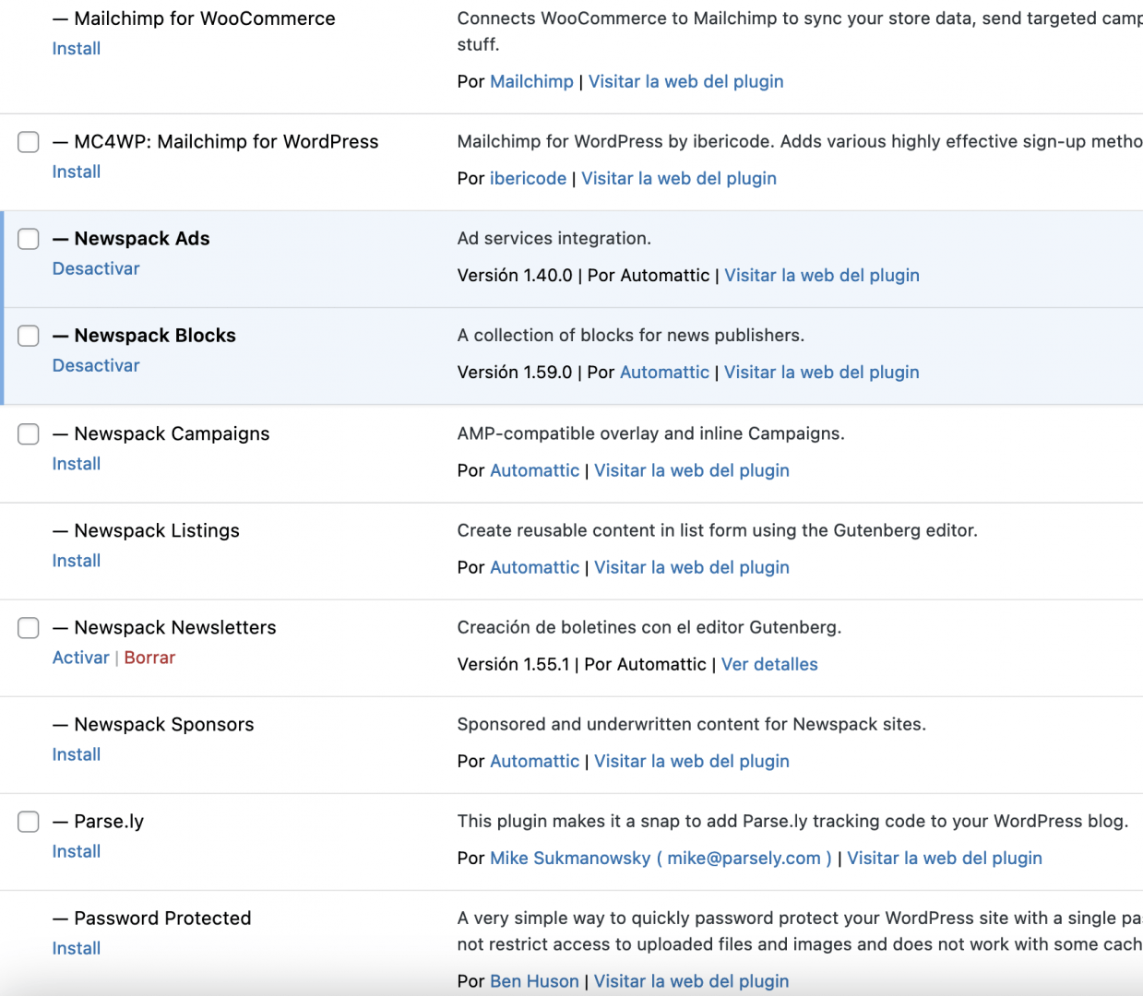Screen dimensions: 1143x996
Task: Select the Newspack Ads checkbox
Action: point(29,239)
